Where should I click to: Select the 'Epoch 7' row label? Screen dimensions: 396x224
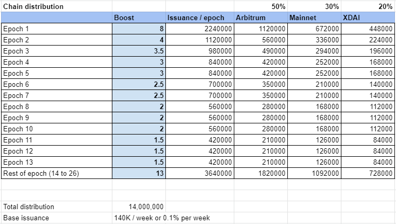point(57,95)
